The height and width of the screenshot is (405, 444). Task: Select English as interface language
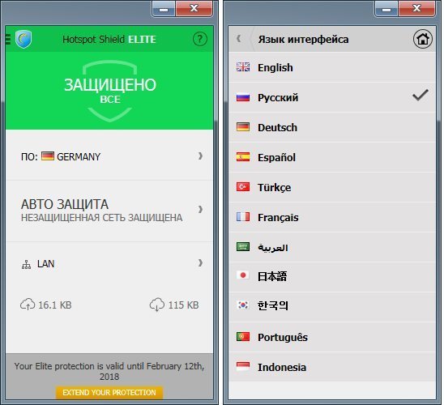332,67
